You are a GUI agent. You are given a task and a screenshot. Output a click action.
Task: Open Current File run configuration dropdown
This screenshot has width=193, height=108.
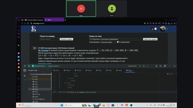coord(133,66)
